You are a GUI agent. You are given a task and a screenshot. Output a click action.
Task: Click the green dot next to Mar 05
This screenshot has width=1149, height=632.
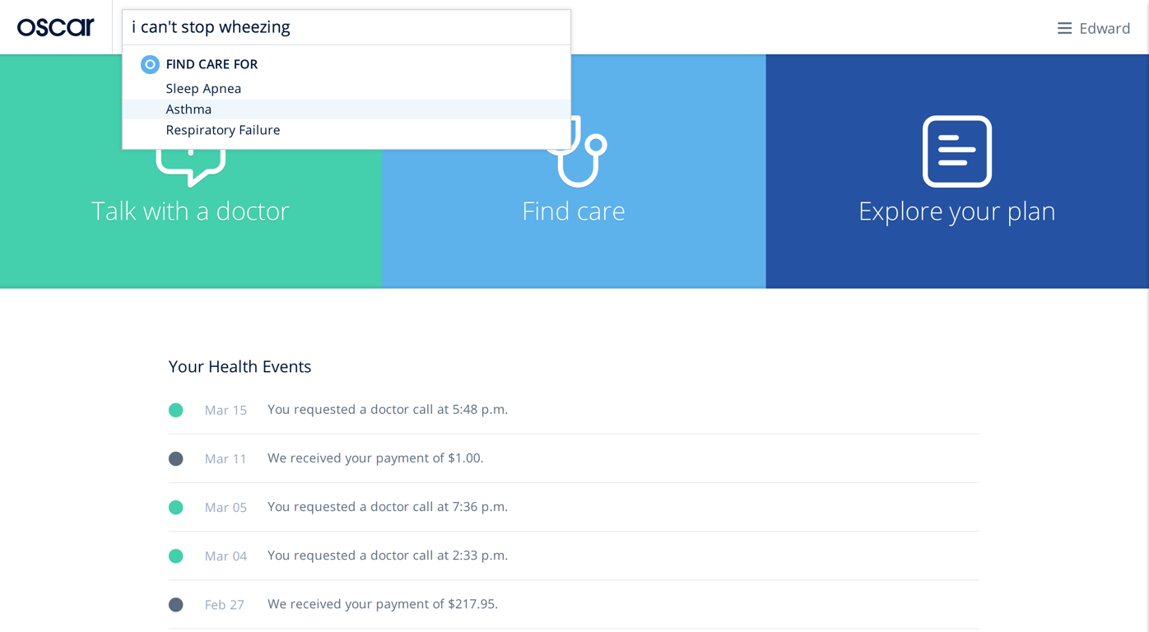point(176,507)
